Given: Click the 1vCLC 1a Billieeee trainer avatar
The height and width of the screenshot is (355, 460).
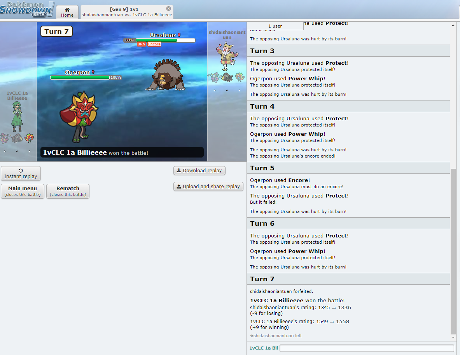Looking at the screenshot, I should point(17,117).
